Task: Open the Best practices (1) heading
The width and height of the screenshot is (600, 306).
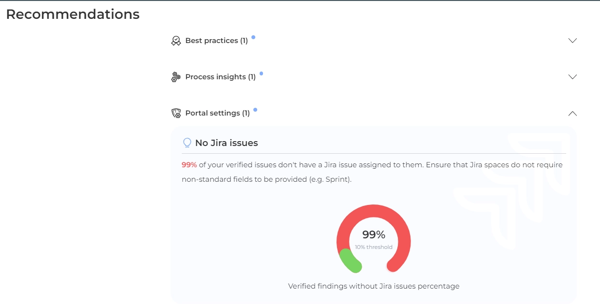Action: tap(216, 41)
